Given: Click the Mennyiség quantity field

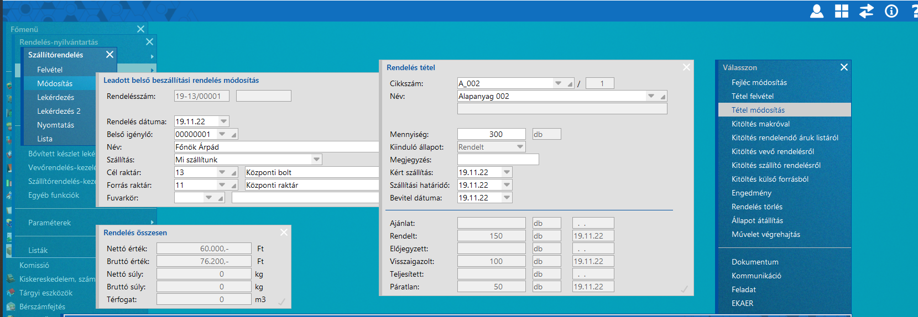Looking at the screenshot, I should [x=491, y=134].
